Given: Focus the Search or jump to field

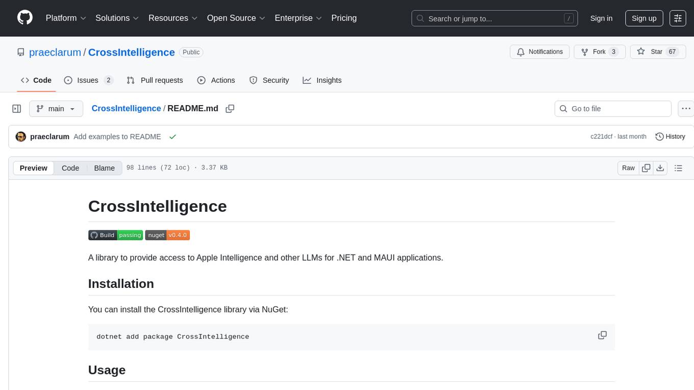Looking at the screenshot, I should 494,18.
